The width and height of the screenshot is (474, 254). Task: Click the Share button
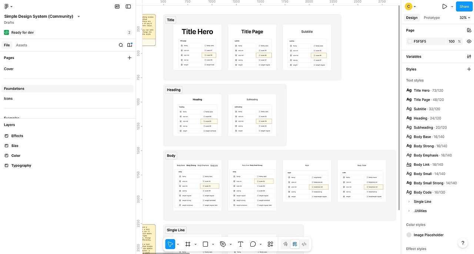point(464,6)
